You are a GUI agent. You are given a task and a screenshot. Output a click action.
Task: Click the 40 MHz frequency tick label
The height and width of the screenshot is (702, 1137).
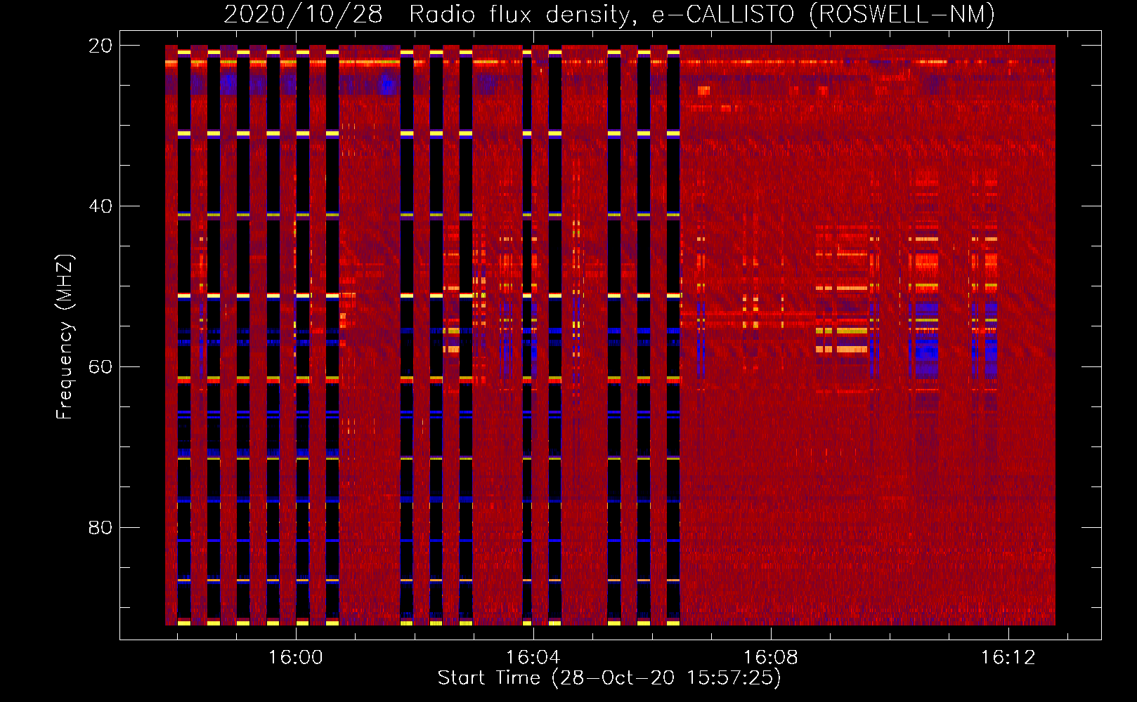pyautogui.click(x=100, y=206)
